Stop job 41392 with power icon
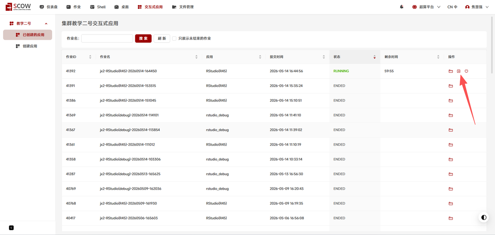This screenshot has height=235, width=495. pos(466,71)
